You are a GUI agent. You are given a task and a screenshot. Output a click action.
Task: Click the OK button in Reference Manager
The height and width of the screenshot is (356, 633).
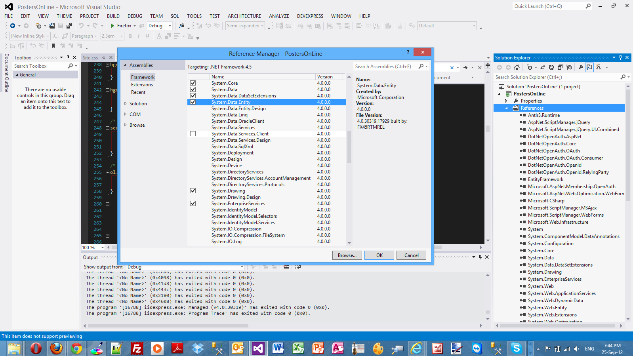tap(379, 255)
